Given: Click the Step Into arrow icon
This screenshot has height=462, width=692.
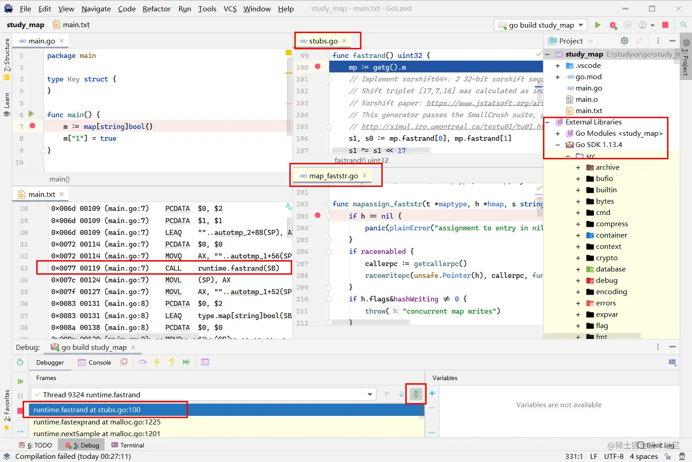Looking at the screenshot, I should 157,362.
